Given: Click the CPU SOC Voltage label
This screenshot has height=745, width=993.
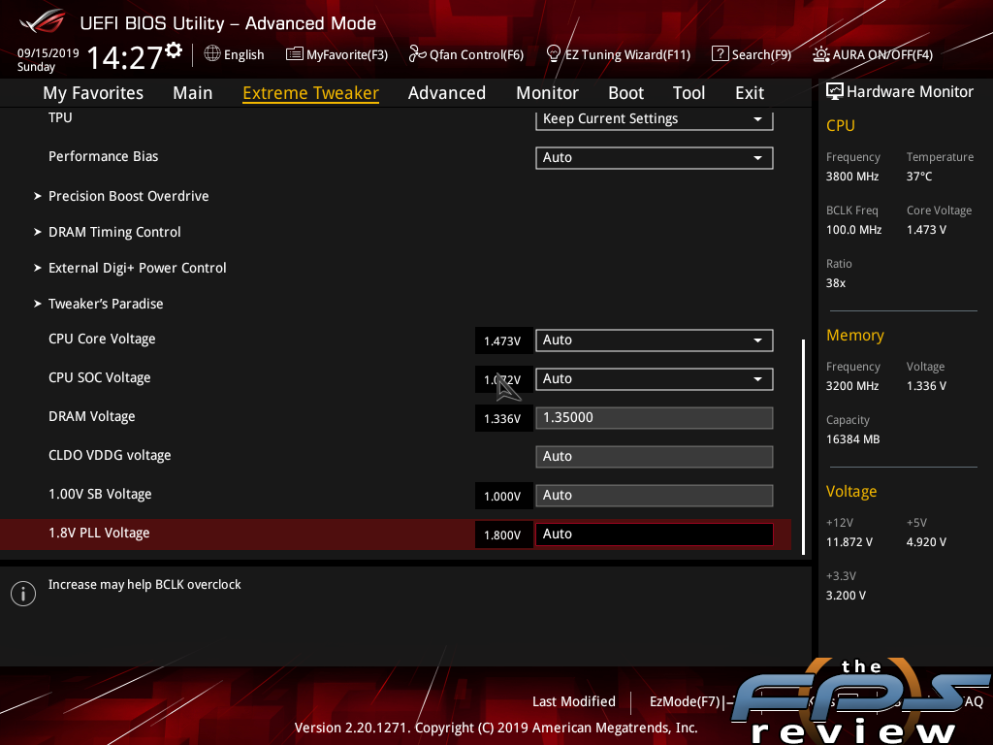Looking at the screenshot, I should (100, 378).
